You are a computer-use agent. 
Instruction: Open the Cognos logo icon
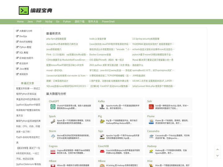53,151
